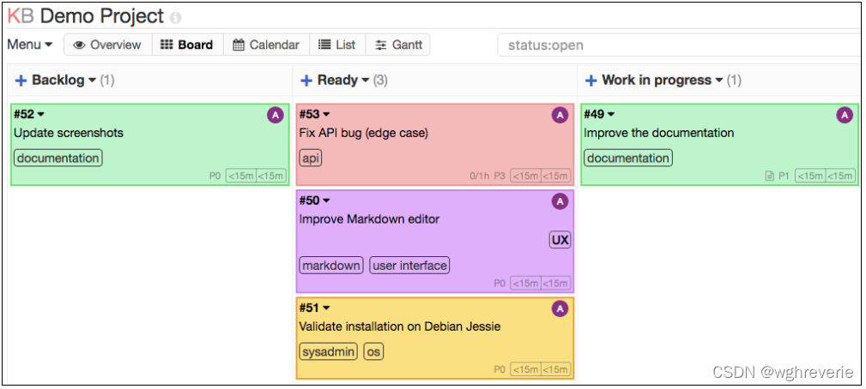866x389 pixels.
Task: Click the api tag on task #53
Action: coord(311,159)
